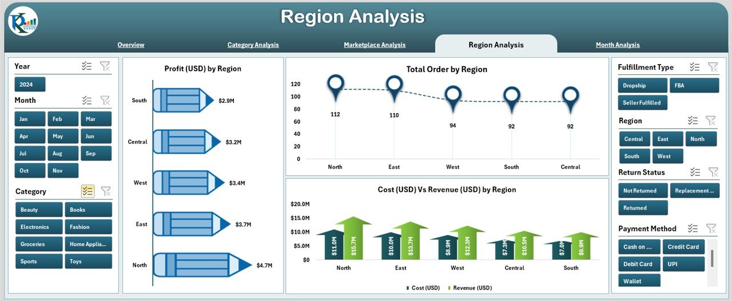732x301 pixels.
Task: Click the clear filter icon for Year slicer
Action: coord(105,66)
